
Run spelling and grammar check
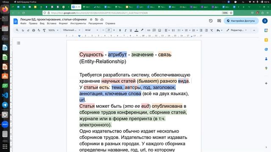tap(39, 30)
